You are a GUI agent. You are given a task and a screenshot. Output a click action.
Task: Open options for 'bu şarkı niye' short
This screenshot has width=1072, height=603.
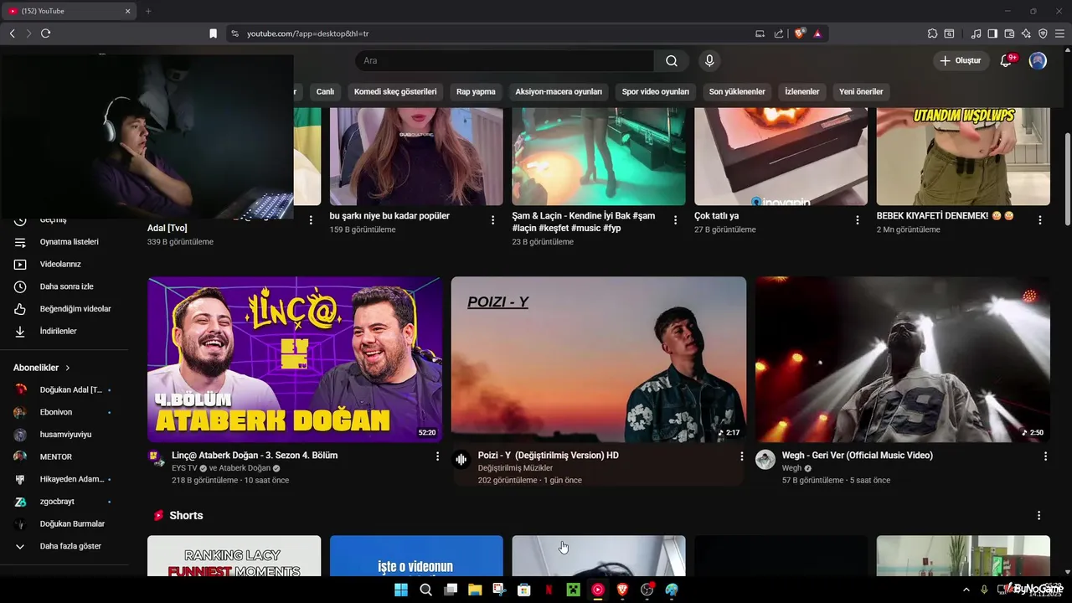[x=493, y=220]
